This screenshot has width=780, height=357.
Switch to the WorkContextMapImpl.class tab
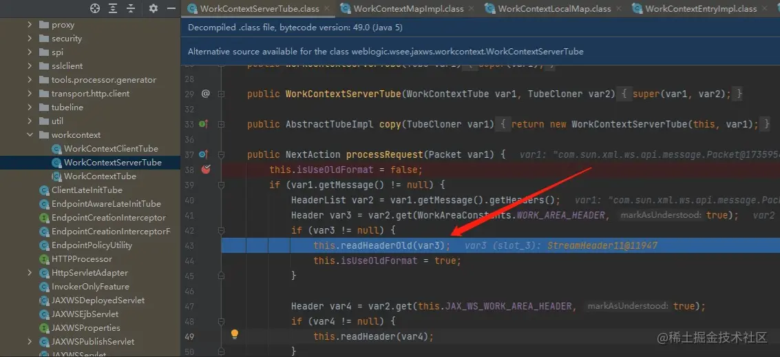click(x=408, y=8)
